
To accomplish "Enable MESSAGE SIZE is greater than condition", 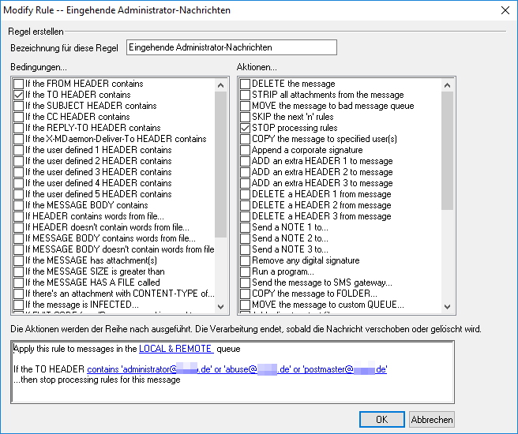I will click(x=18, y=271).
